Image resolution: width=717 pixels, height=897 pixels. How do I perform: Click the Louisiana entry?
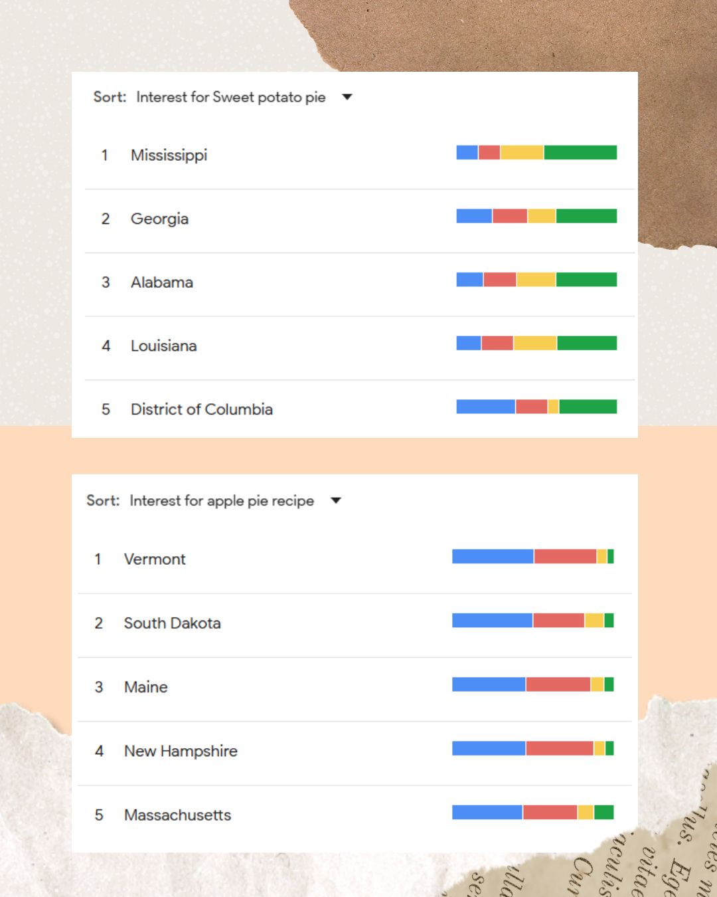(163, 346)
